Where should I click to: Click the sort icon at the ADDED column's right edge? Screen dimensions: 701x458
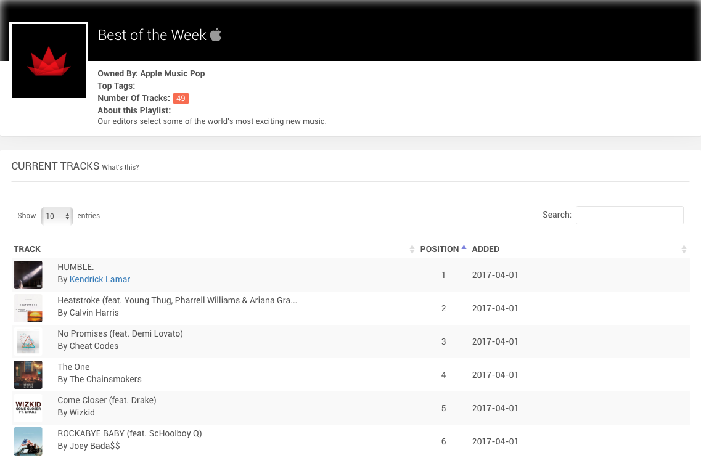(684, 249)
